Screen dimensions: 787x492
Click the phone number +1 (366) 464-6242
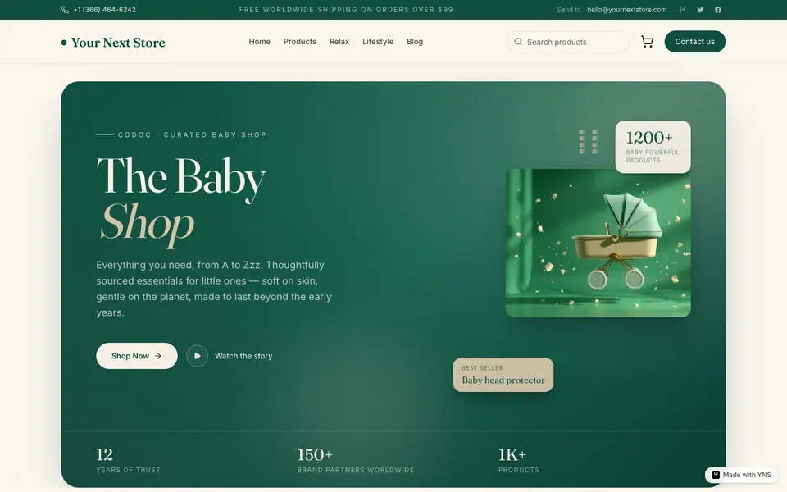104,10
